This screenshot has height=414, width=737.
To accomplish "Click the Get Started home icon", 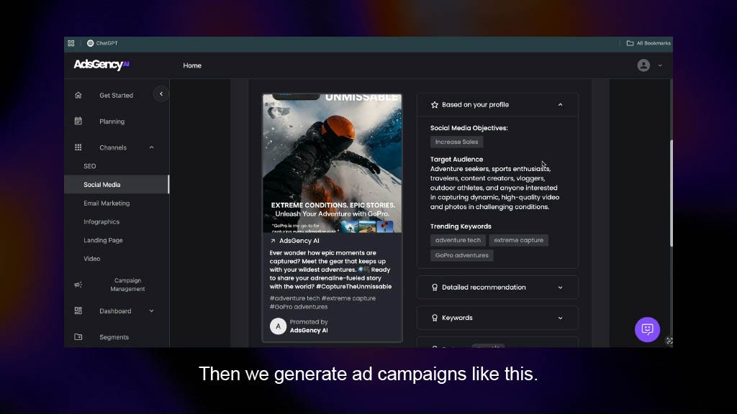I will pyautogui.click(x=78, y=95).
